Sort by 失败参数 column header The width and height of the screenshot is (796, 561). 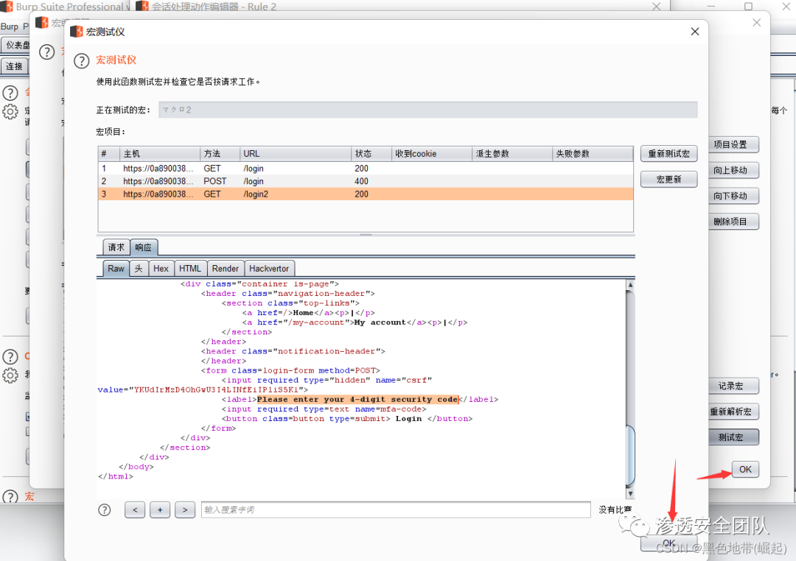click(593, 154)
